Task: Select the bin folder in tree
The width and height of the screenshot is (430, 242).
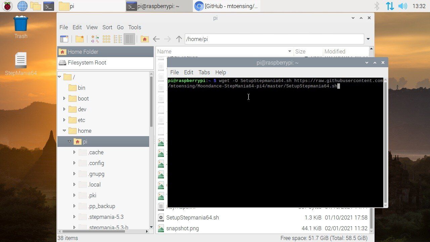Action: pos(81,88)
